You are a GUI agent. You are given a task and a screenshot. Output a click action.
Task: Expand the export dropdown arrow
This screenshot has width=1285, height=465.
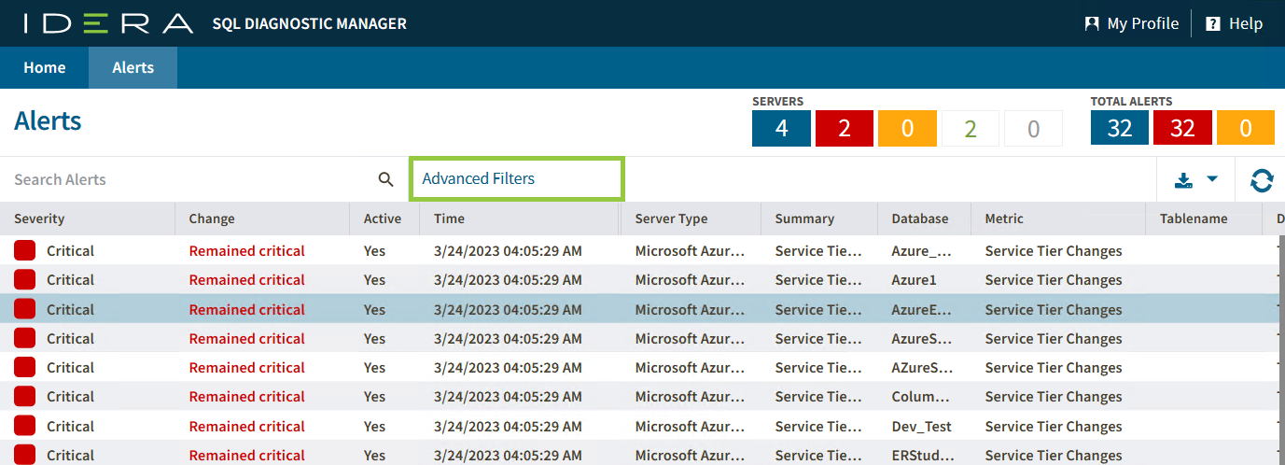[x=1212, y=179]
